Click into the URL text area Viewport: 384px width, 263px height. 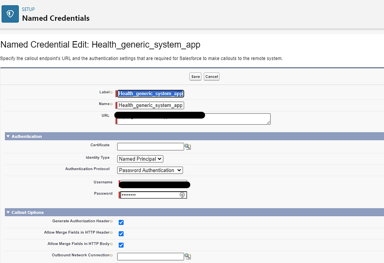pyautogui.click(x=194, y=119)
